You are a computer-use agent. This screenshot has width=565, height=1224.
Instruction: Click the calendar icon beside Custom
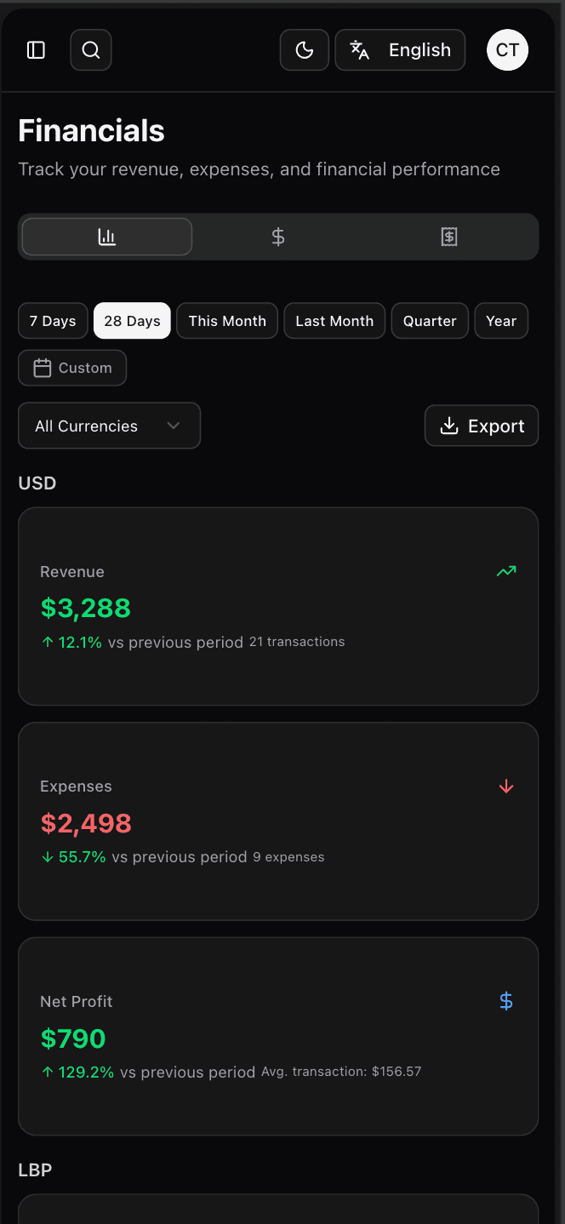click(41, 367)
